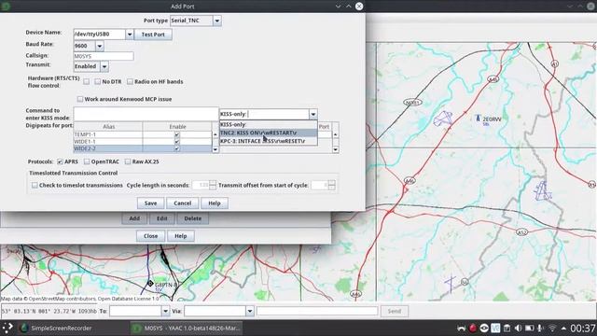Image resolution: width=597 pixels, height=336 pixels.
Task: Open the Transmit Enabled dropdown
Action: coord(104,66)
